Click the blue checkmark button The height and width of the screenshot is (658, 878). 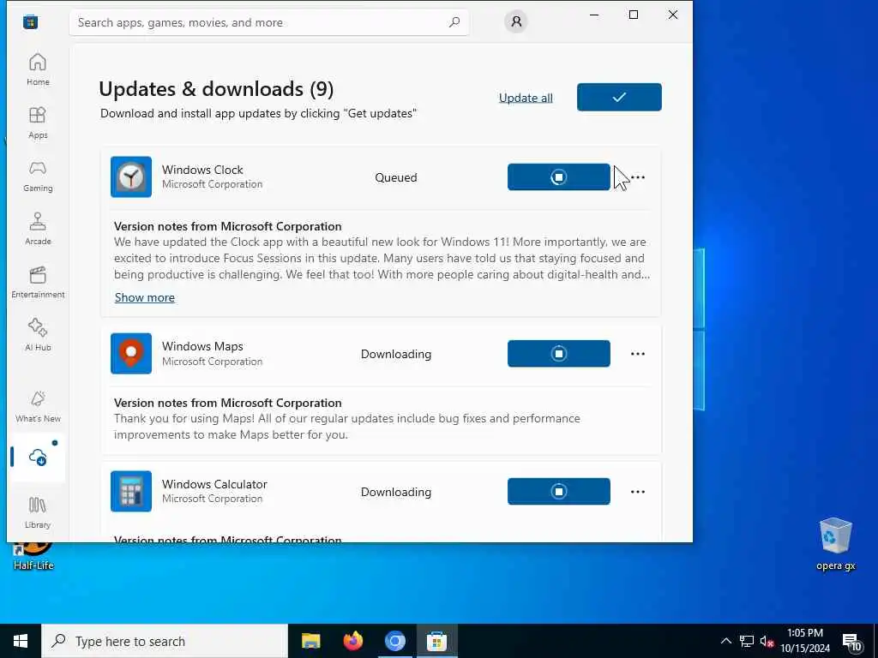click(x=619, y=97)
